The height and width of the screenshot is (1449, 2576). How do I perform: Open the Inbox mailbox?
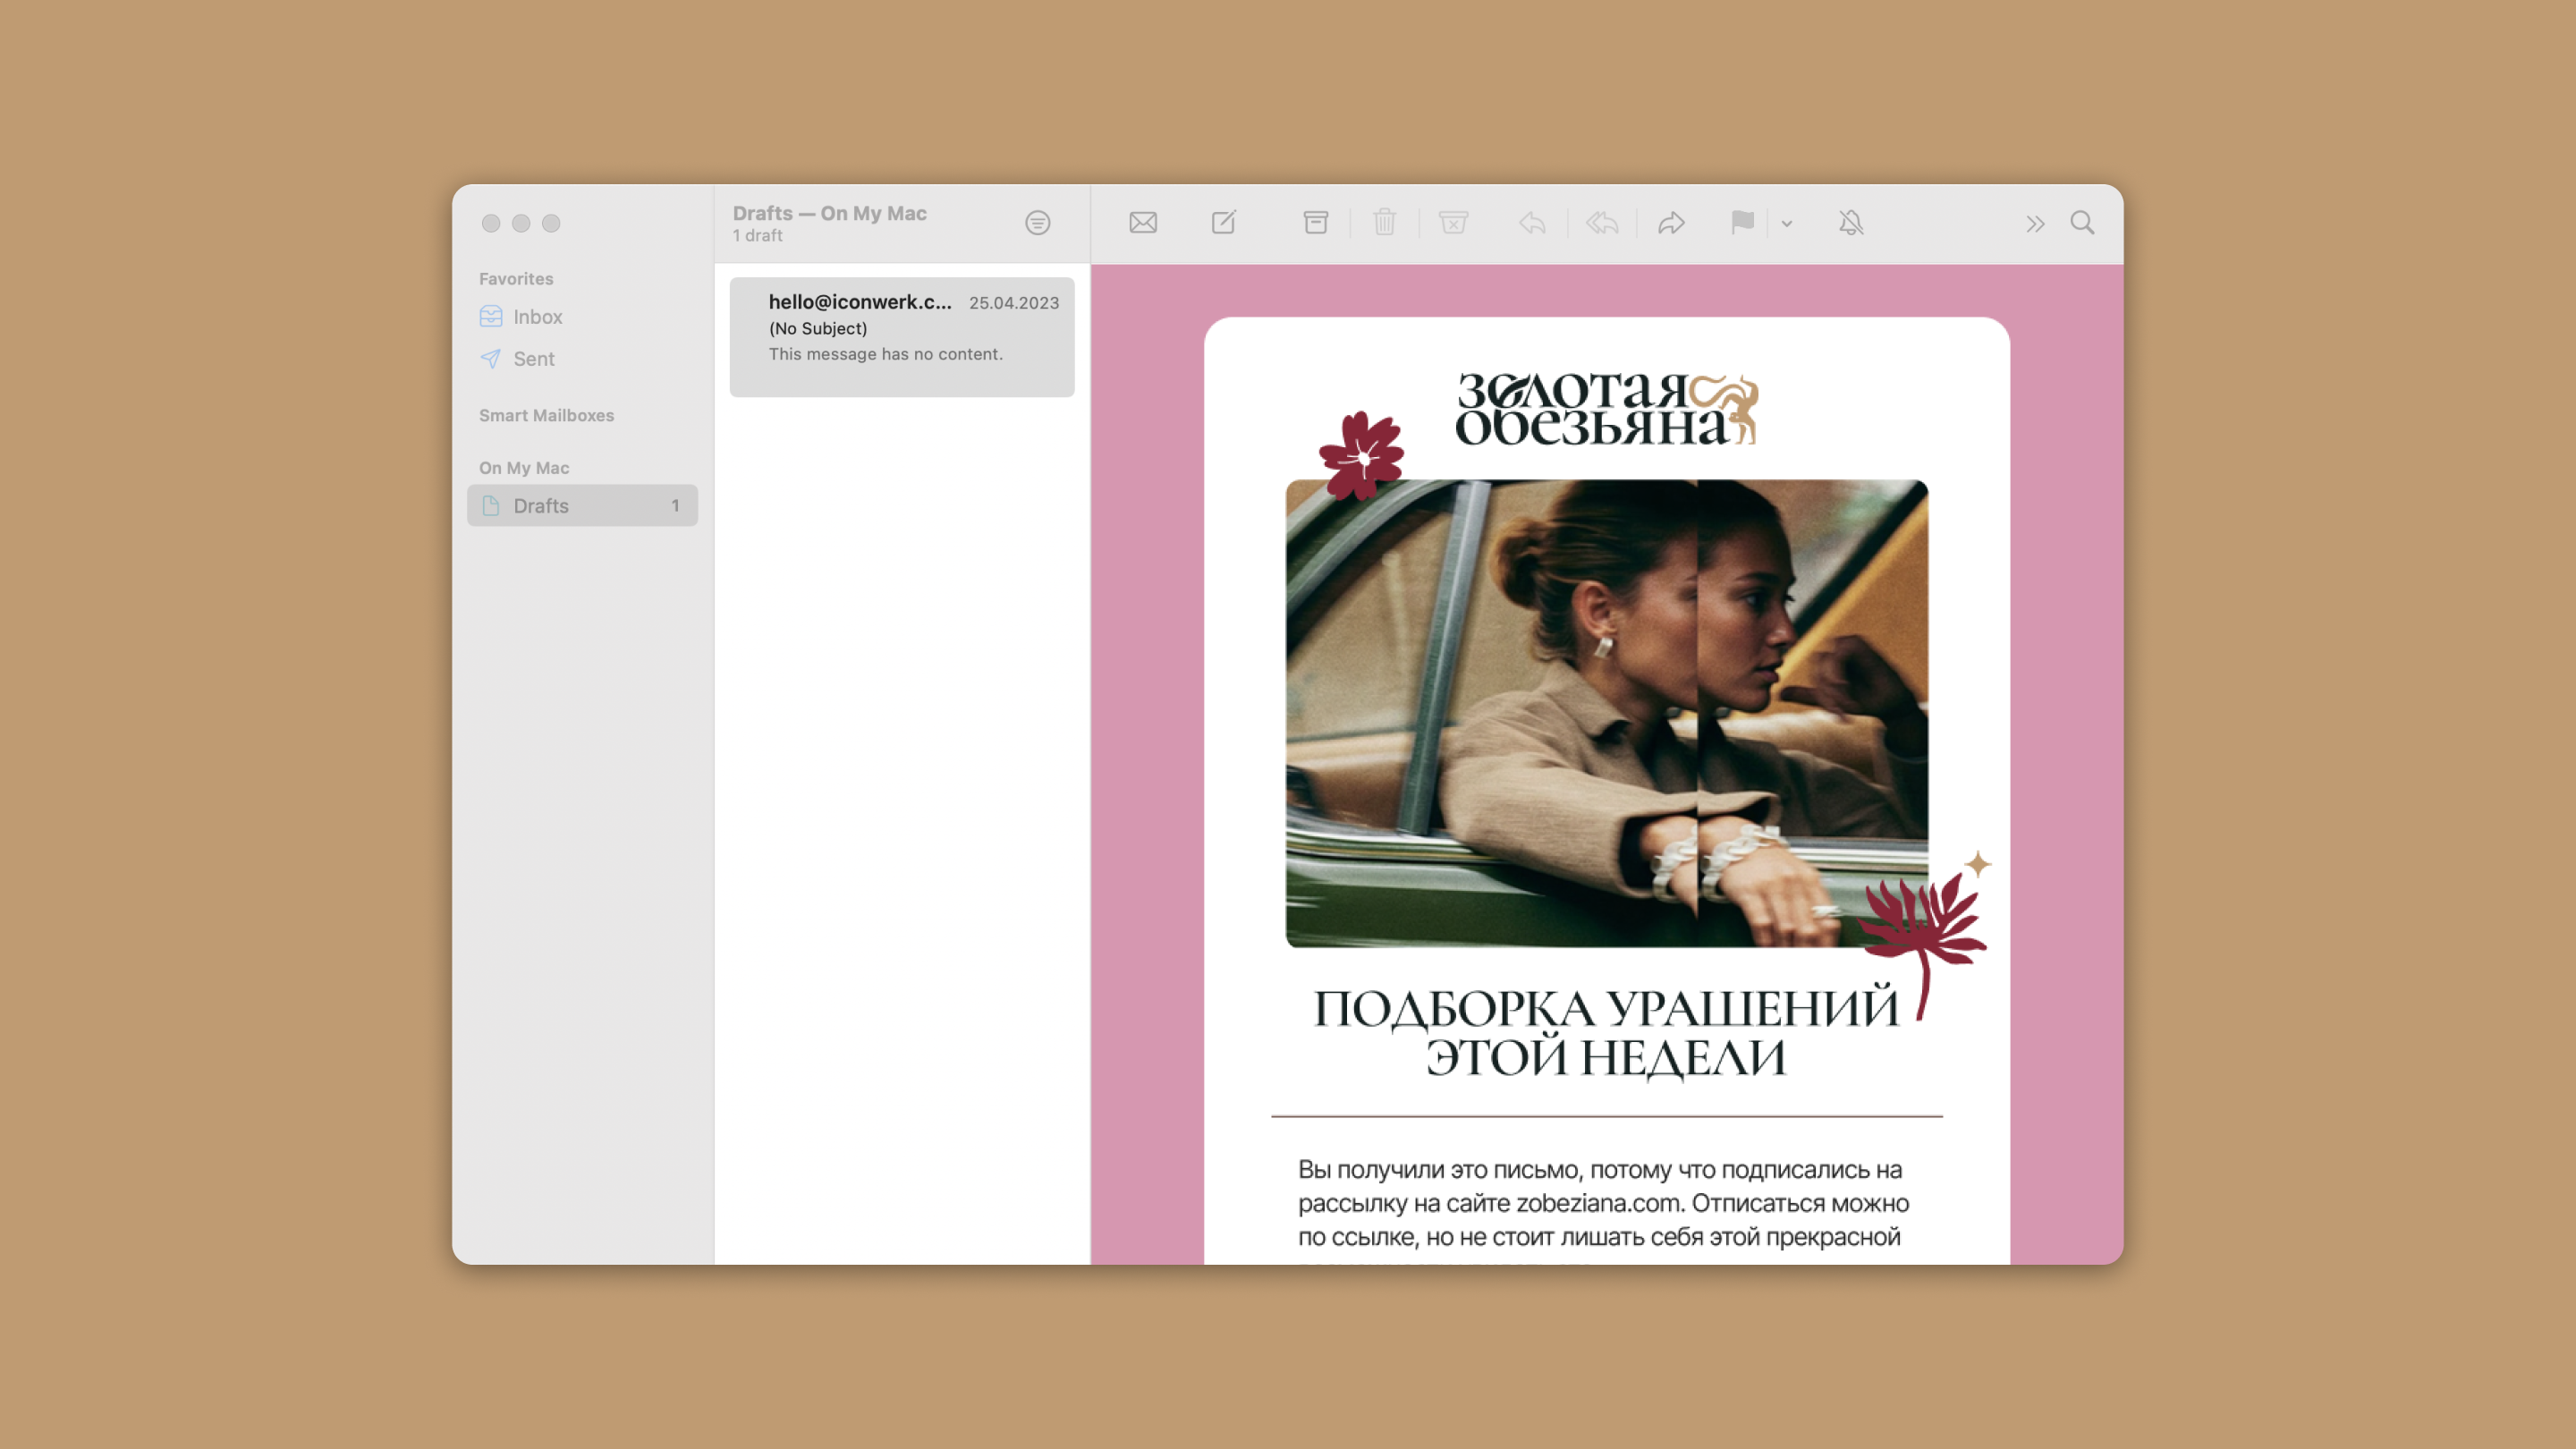pyautogui.click(x=537, y=317)
